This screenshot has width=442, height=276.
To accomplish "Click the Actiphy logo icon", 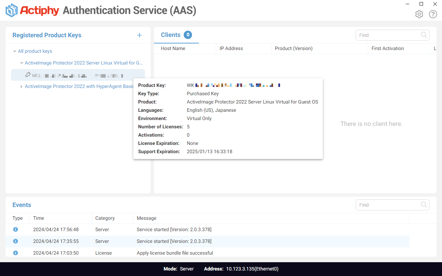I will point(12,10).
